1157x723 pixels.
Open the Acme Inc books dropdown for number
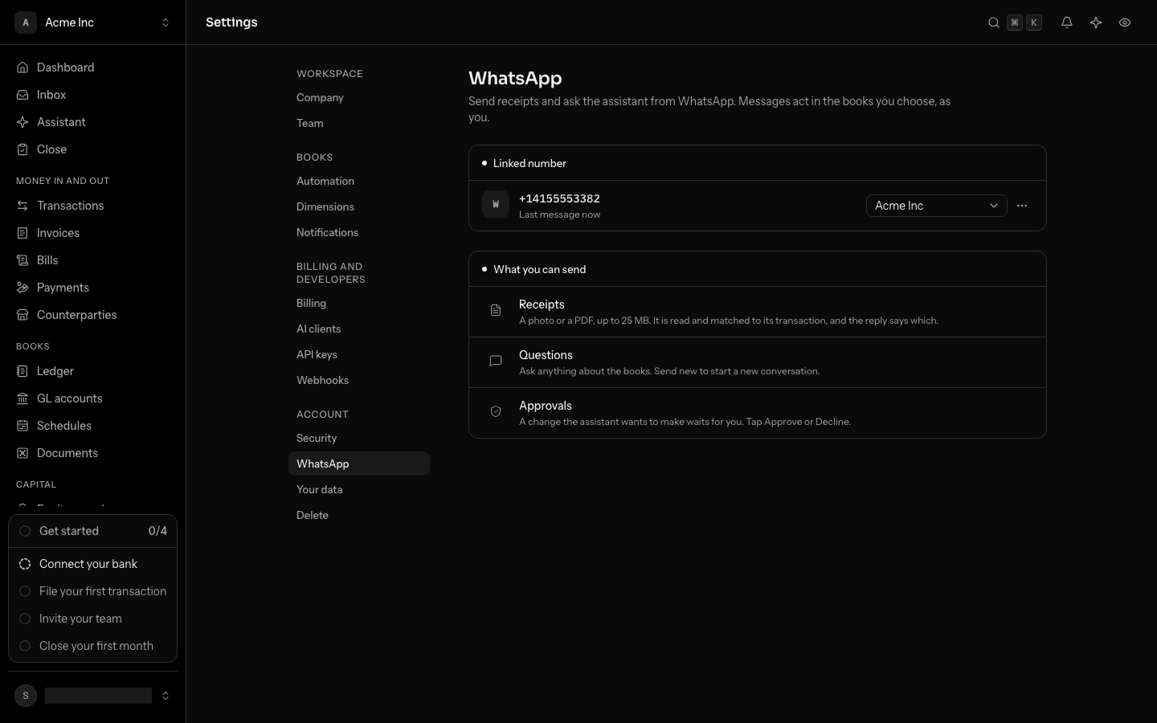pyautogui.click(x=936, y=206)
